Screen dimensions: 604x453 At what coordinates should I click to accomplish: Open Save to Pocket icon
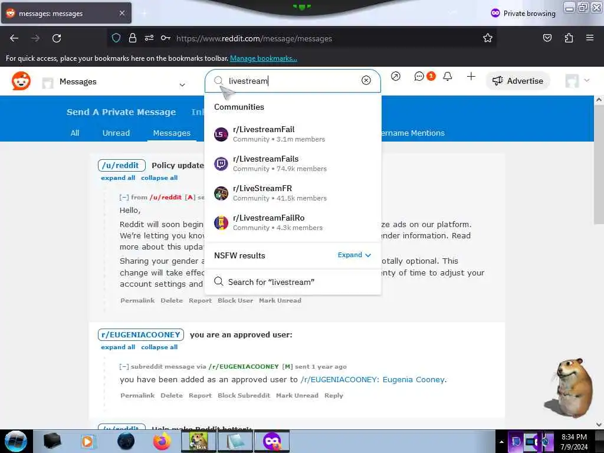(547, 38)
